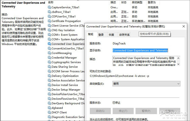Select the CNG Key Isolation service icon
Image resolution: width=190 pixels, height=121 pixels.
click(x=49, y=30)
